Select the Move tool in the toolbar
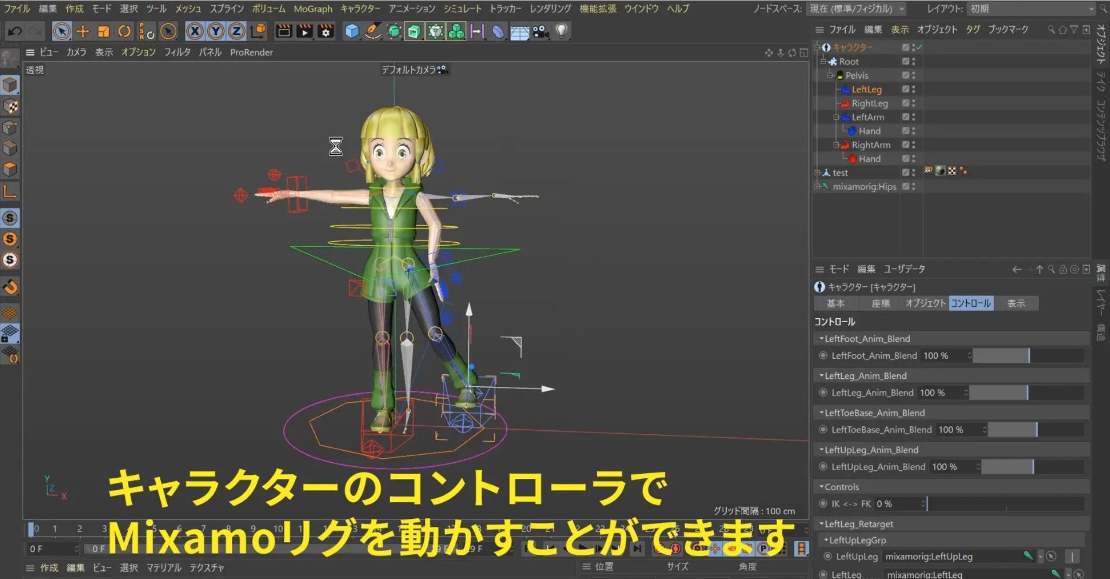Viewport: 1110px width, 579px height. click(83, 31)
